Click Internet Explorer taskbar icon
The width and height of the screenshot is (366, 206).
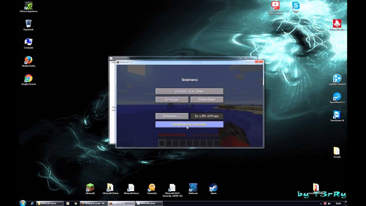click(32, 203)
